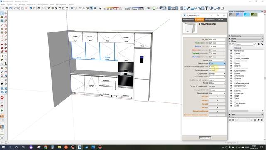Select the Tape Measure tool
266x150 pixels.
(2, 56)
